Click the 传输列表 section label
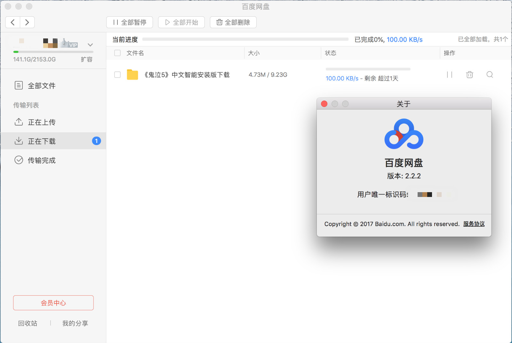This screenshot has height=343, width=512. 26,105
